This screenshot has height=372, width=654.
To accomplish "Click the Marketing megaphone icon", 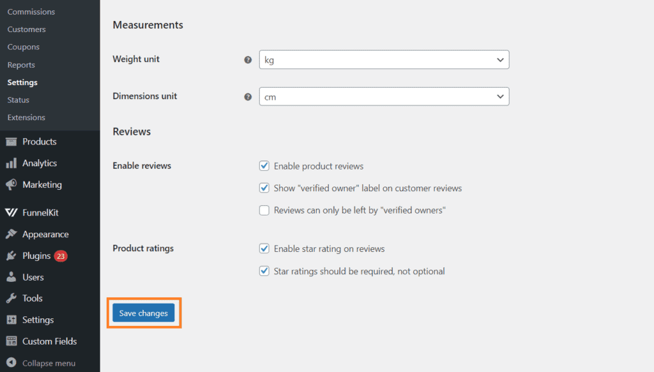I will 11,185.
